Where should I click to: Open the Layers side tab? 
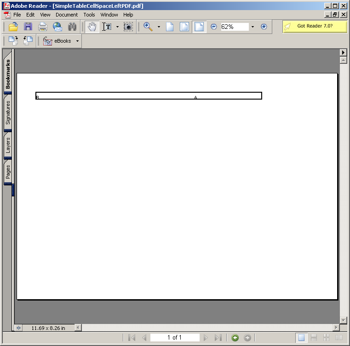click(8, 145)
